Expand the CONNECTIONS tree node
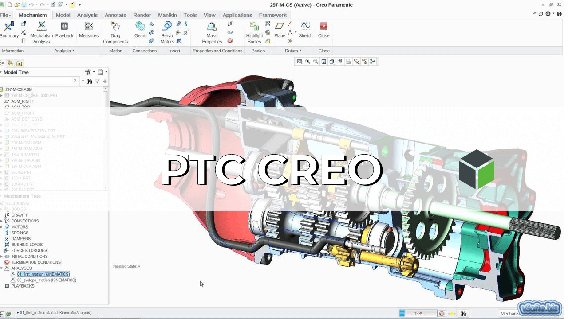568x319 pixels. [x=2, y=221]
